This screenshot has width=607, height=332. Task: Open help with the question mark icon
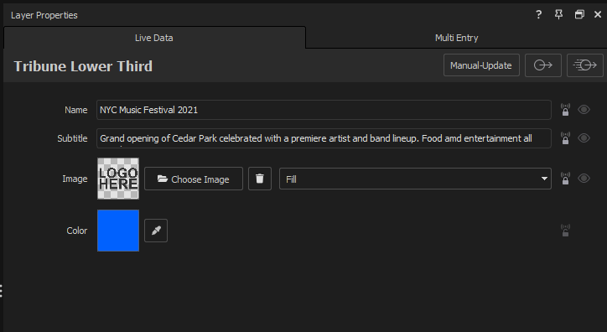(538, 15)
